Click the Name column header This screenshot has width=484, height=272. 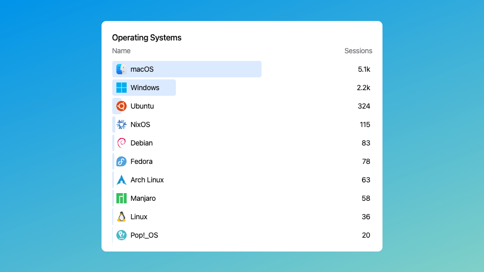coord(122,51)
